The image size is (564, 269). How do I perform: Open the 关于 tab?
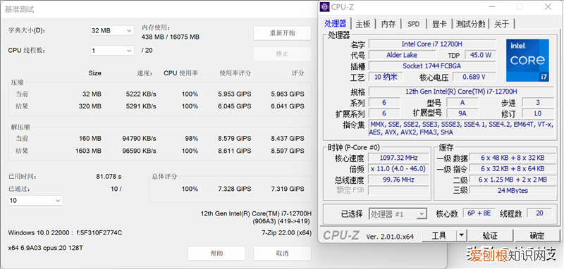tap(501, 24)
